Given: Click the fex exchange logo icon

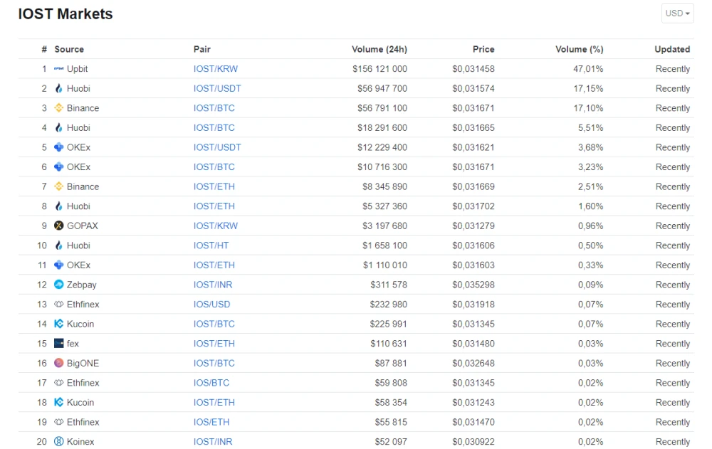Looking at the screenshot, I should [x=58, y=344].
